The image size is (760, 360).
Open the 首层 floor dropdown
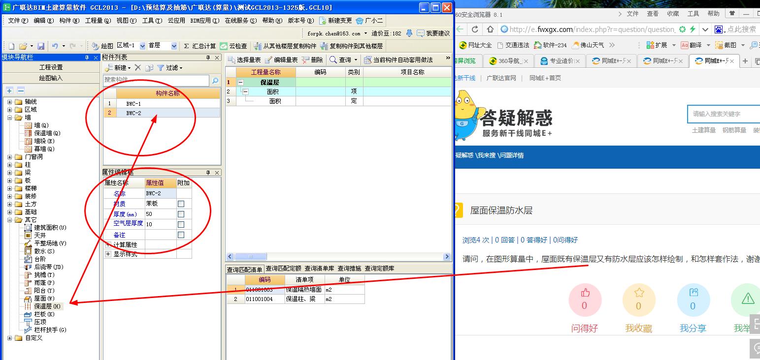174,46
